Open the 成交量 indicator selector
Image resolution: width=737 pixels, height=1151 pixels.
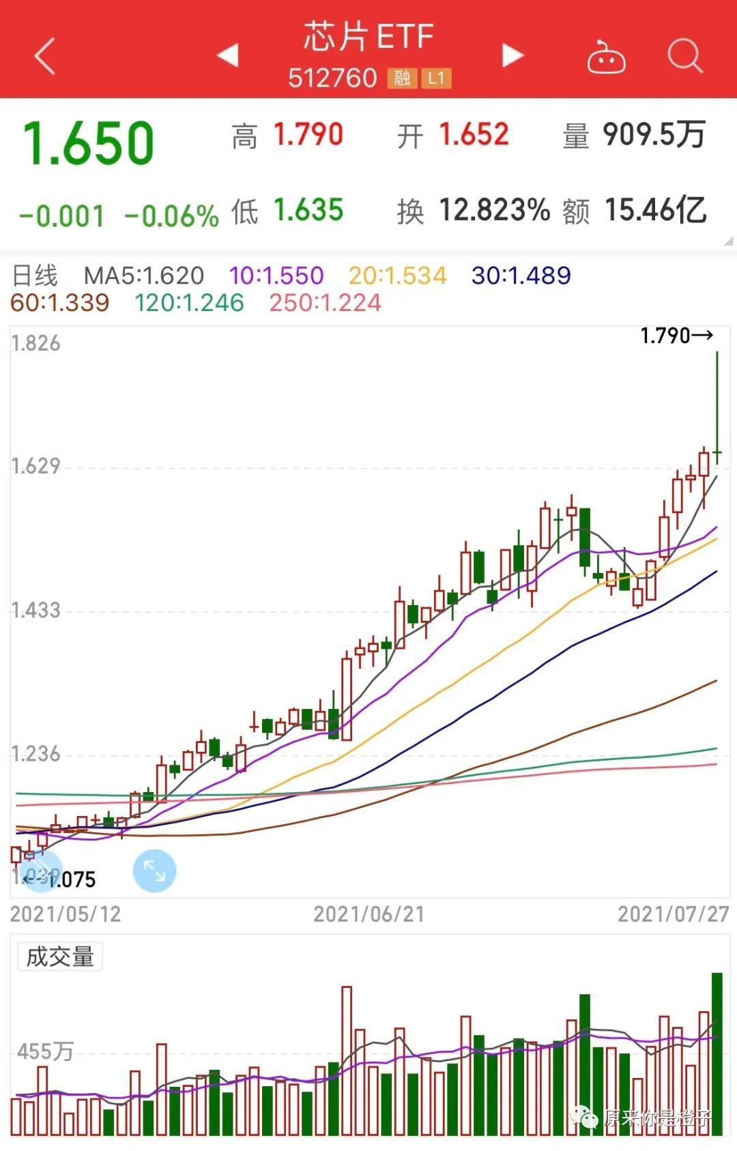pyautogui.click(x=60, y=957)
